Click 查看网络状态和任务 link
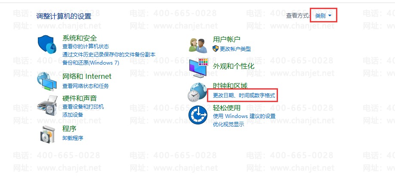This screenshot has width=395, height=177. [x=86, y=86]
